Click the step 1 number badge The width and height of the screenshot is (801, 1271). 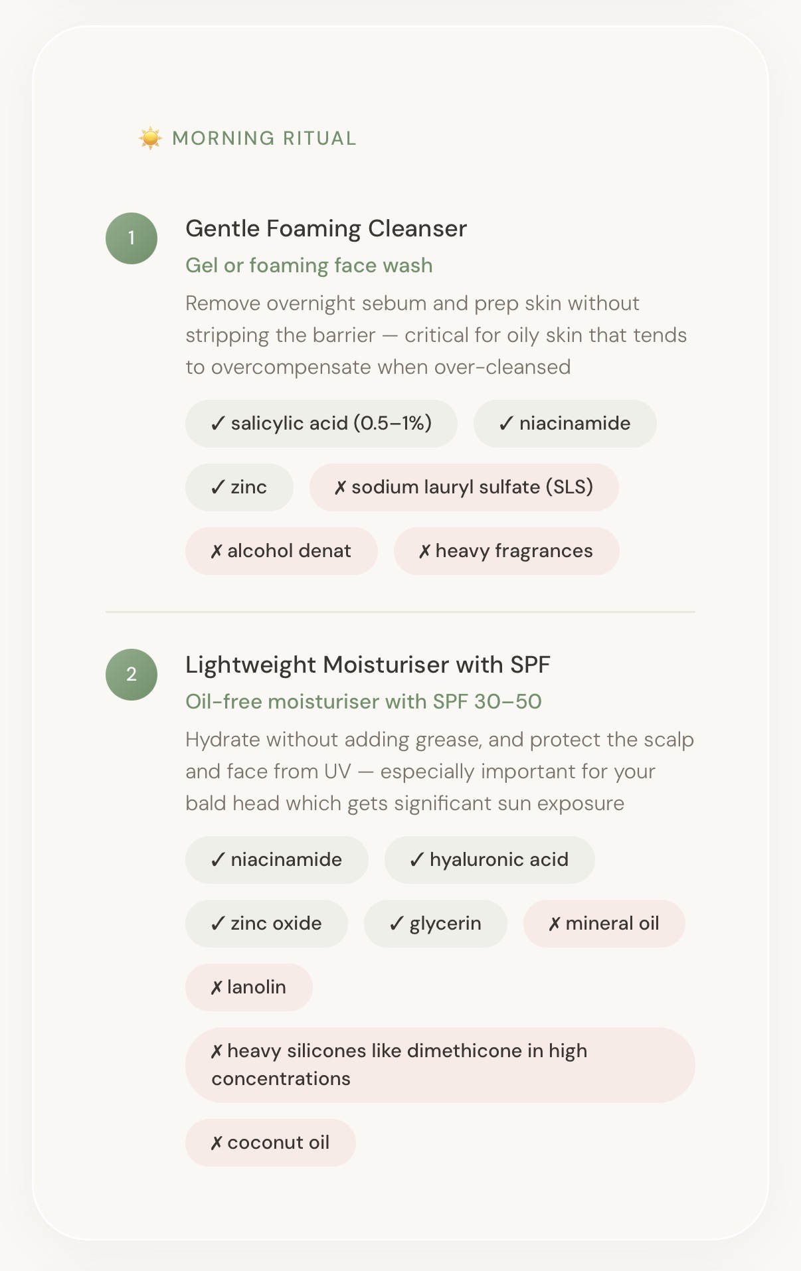point(132,238)
